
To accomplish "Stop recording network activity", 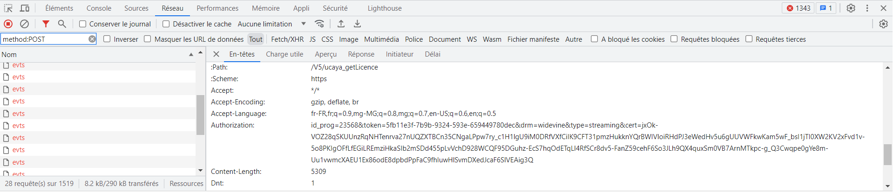I will tap(8, 24).
